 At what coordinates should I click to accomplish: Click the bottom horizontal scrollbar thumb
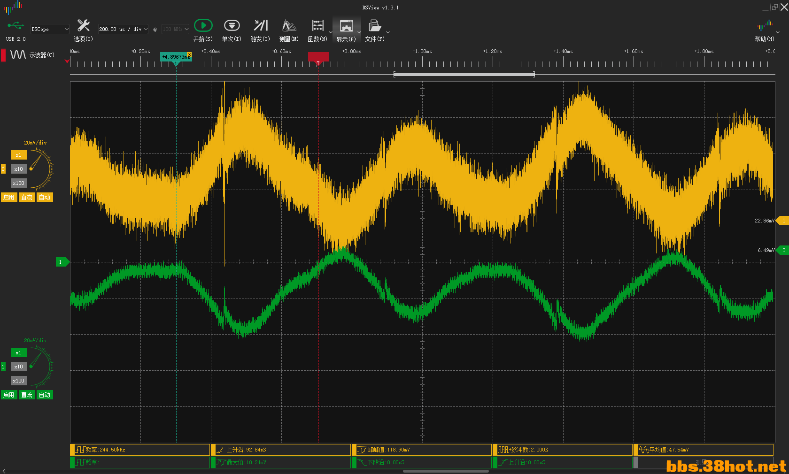[446, 471]
